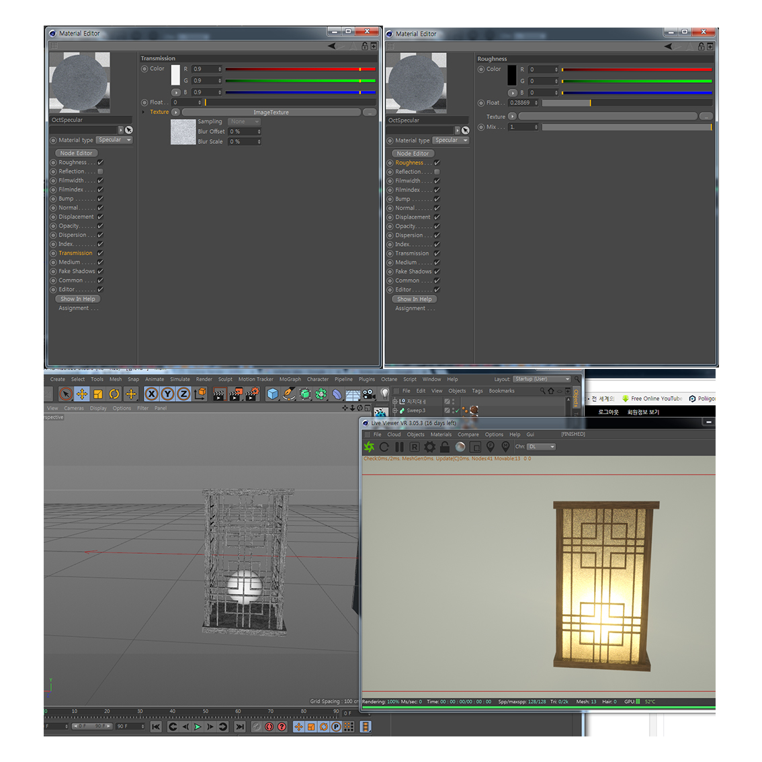The height and width of the screenshot is (762, 762).
Task: Toggle the Fake Shadows checkbox
Action: click(100, 271)
